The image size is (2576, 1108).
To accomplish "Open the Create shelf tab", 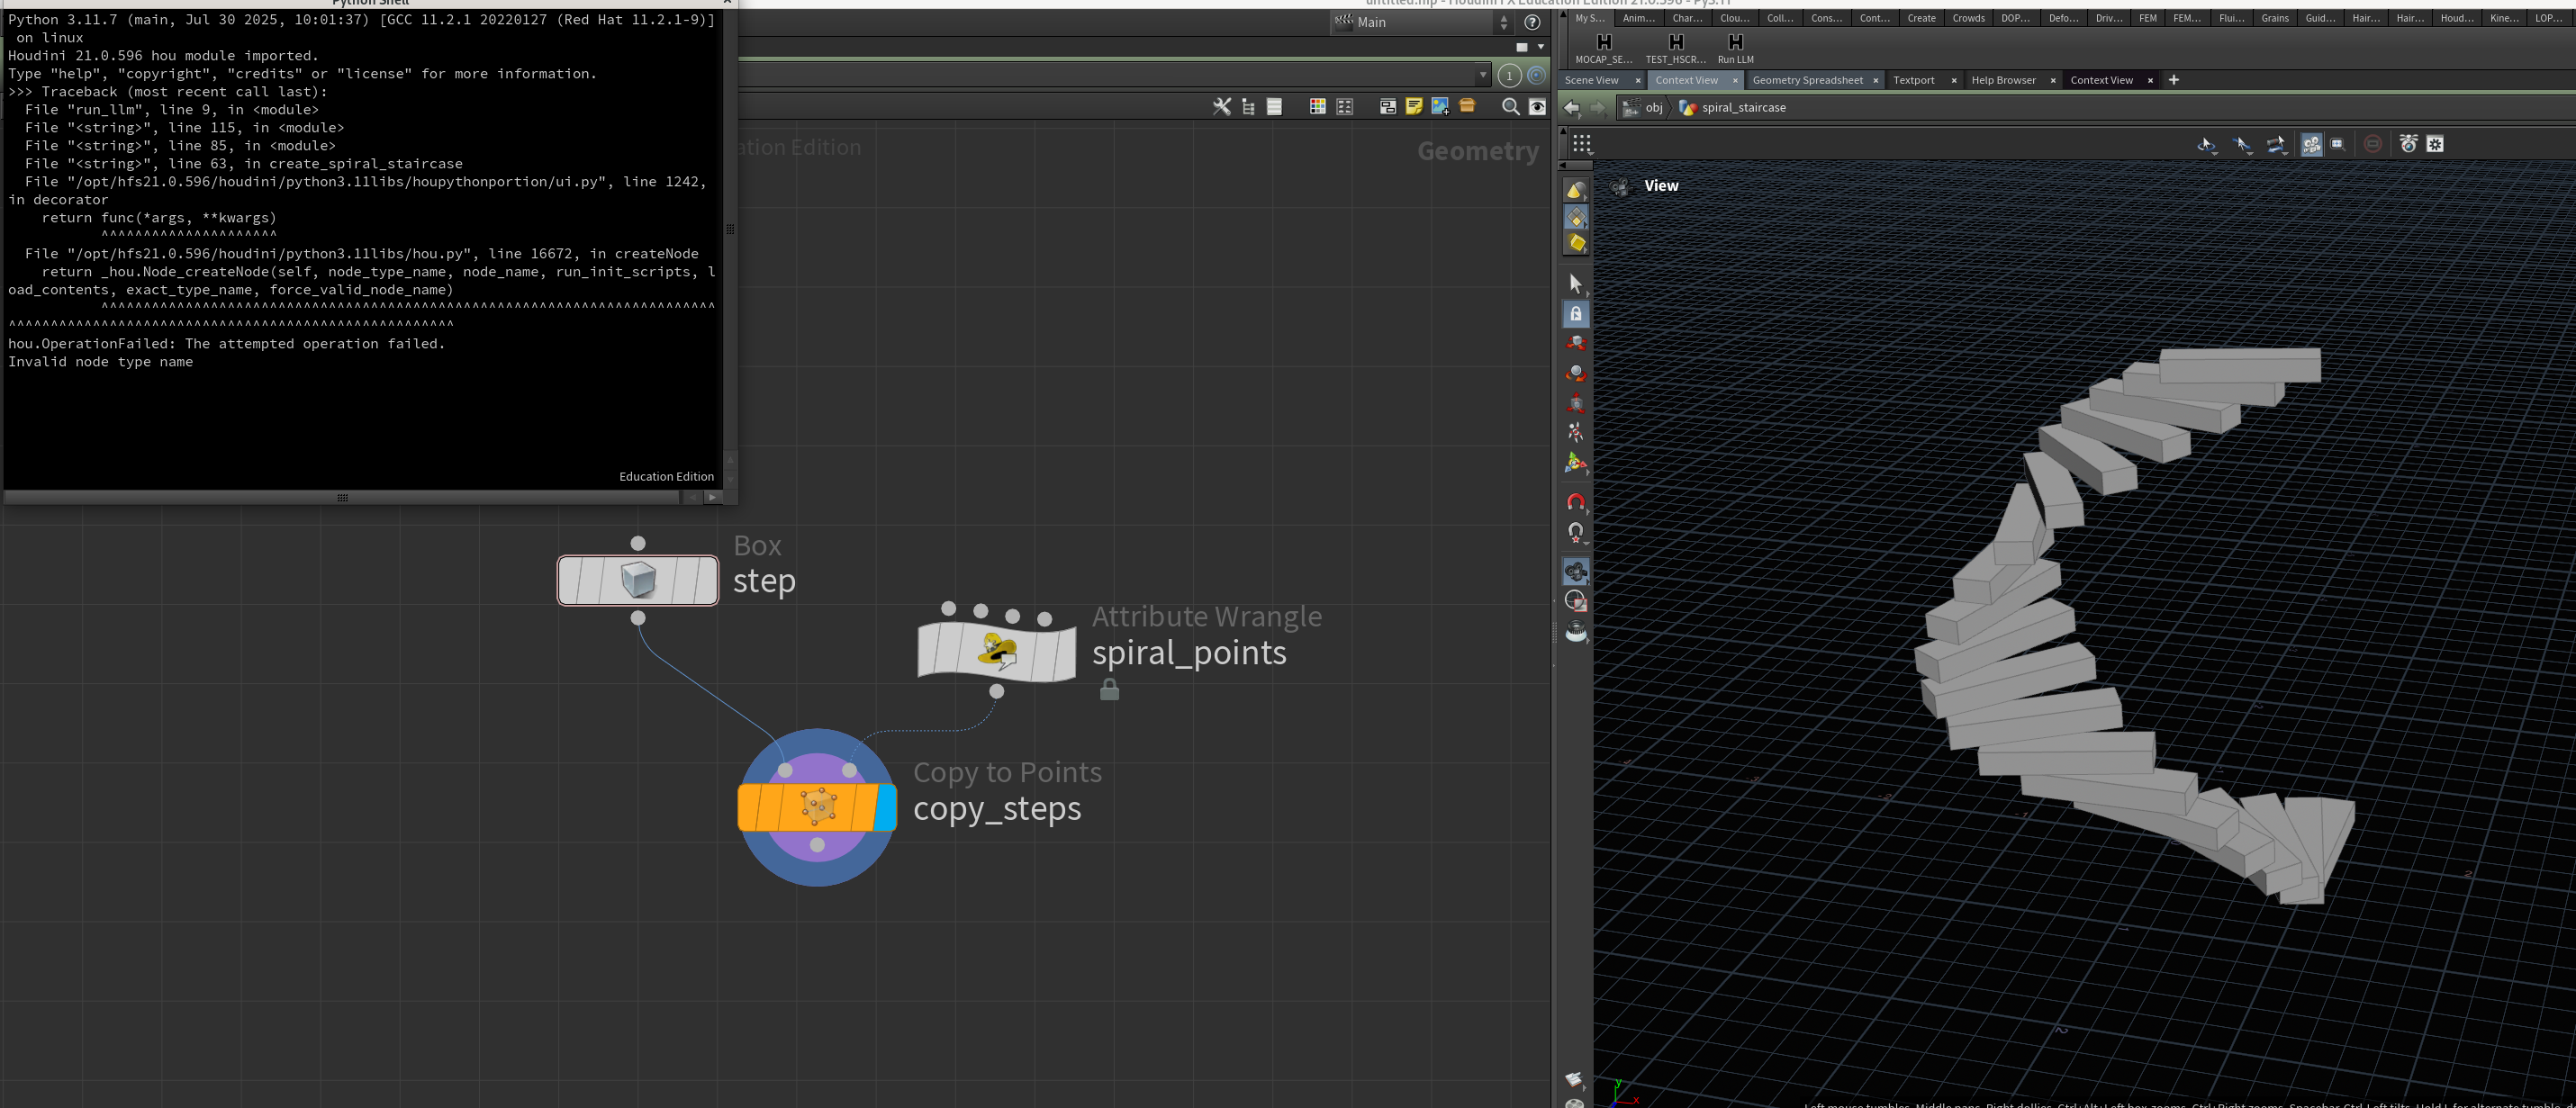I will click(1921, 18).
